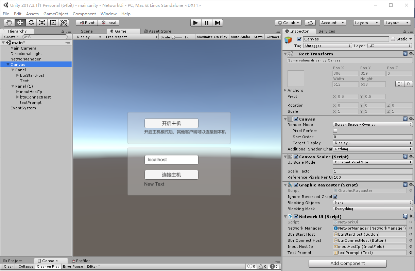The image size is (415, 271).
Task: Toggle Rect Transform blueprint mode button
Action: 400,84
